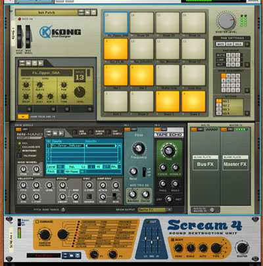Viewport: 263px width, 266px height.
Task: Adjust the Tone knob in drum panel
Action: click(x=64, y=97)
